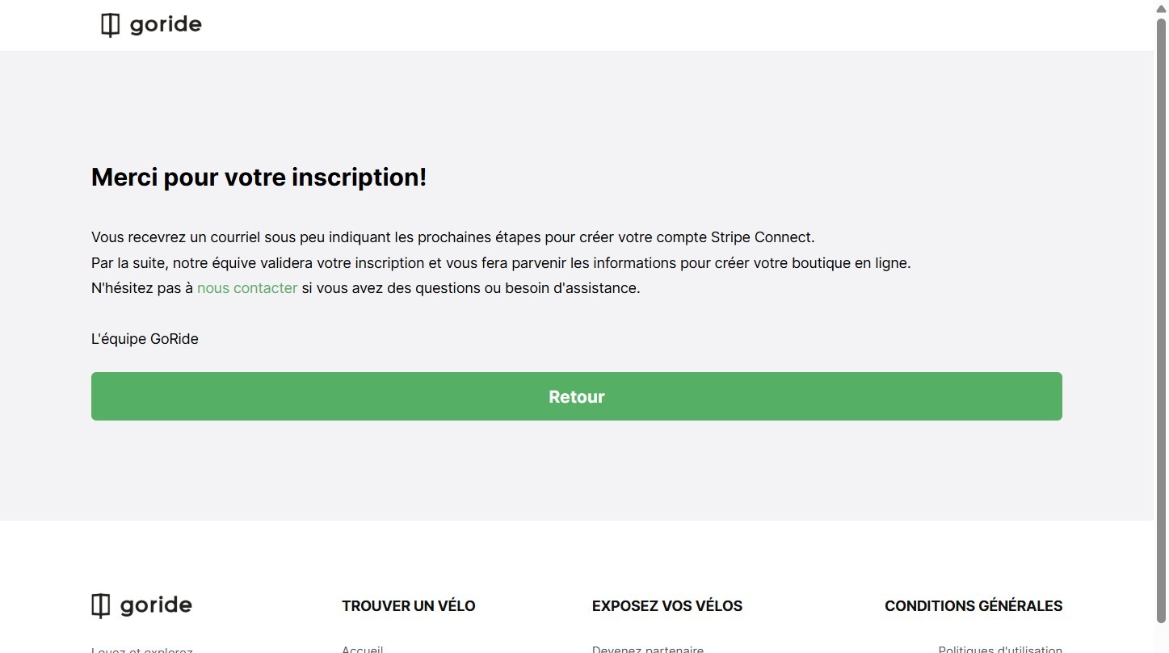This screenshot has height=653, width=1169.
Task: Click the 'Louez et explorez' footer tagline
Action: 142,650
